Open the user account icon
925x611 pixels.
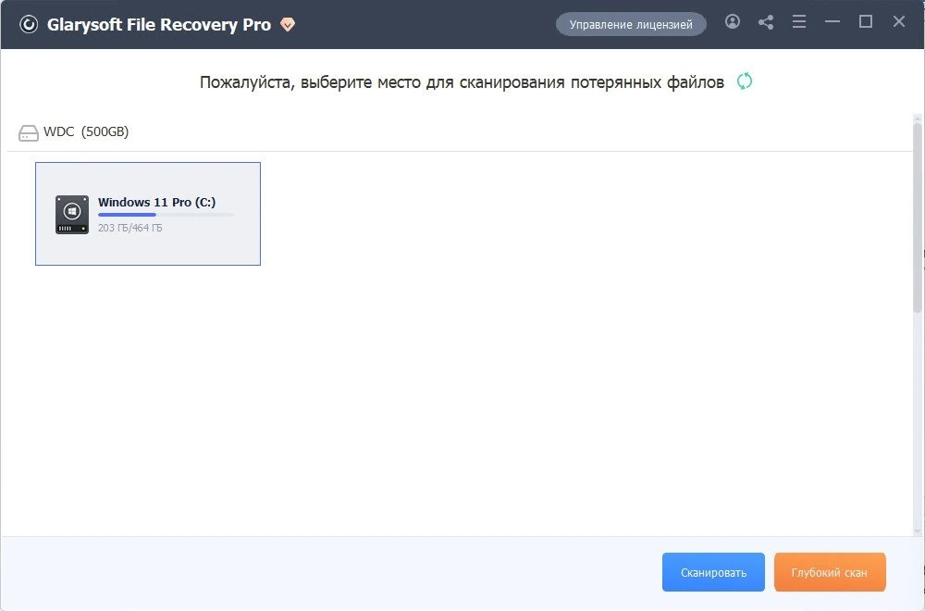[x=732, y=22]
